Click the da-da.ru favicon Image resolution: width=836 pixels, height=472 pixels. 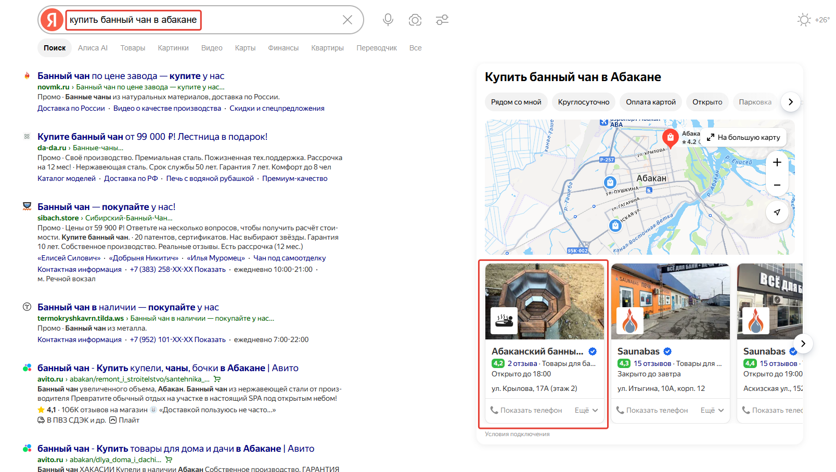(27, 137)
